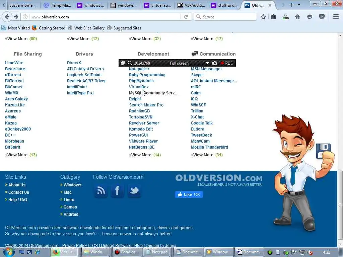Open the DirectX drivers link
Viewport: 343px width, 257px height.
[74, 63]
